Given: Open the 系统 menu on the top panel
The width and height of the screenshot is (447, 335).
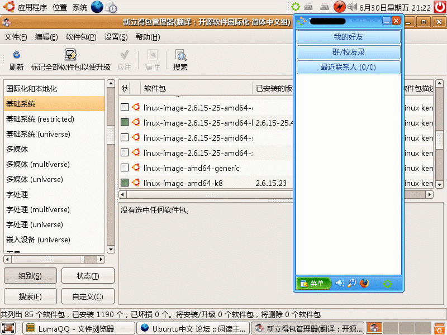Looking at the screenshot, I should 80,7.
